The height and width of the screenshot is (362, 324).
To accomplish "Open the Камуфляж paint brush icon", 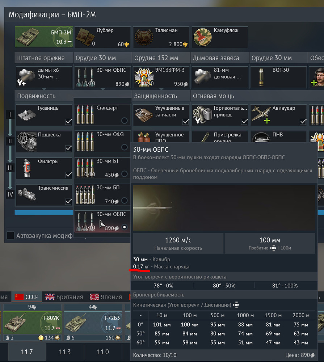I will pos(202,37).
